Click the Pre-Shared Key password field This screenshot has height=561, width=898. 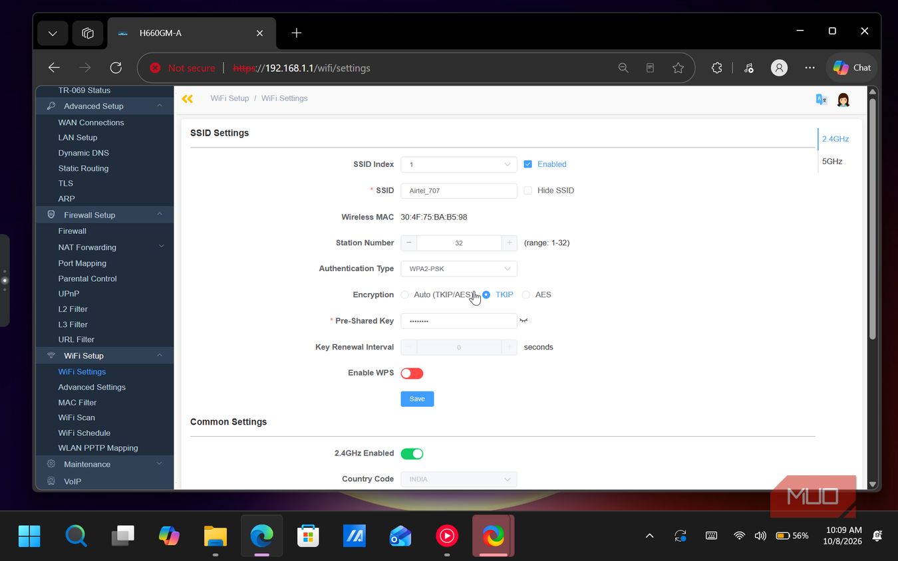pos(458,321)
